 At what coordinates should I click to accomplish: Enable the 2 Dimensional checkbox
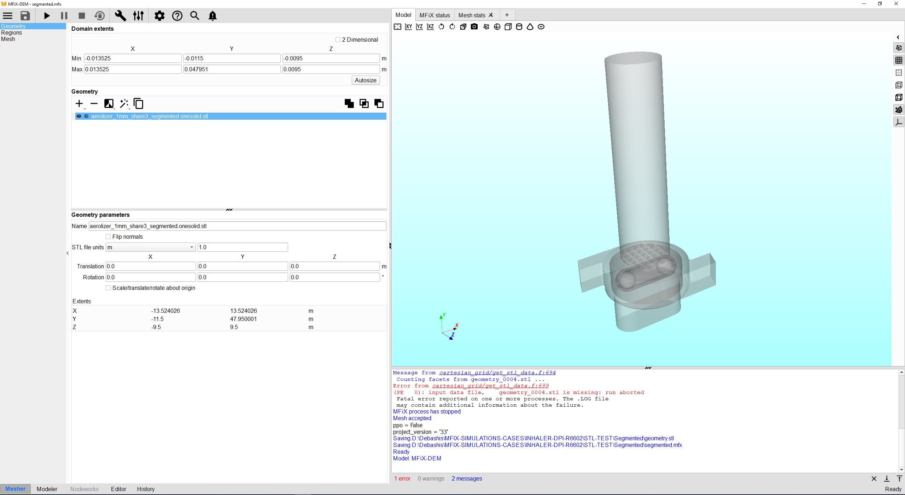[338, 40]
